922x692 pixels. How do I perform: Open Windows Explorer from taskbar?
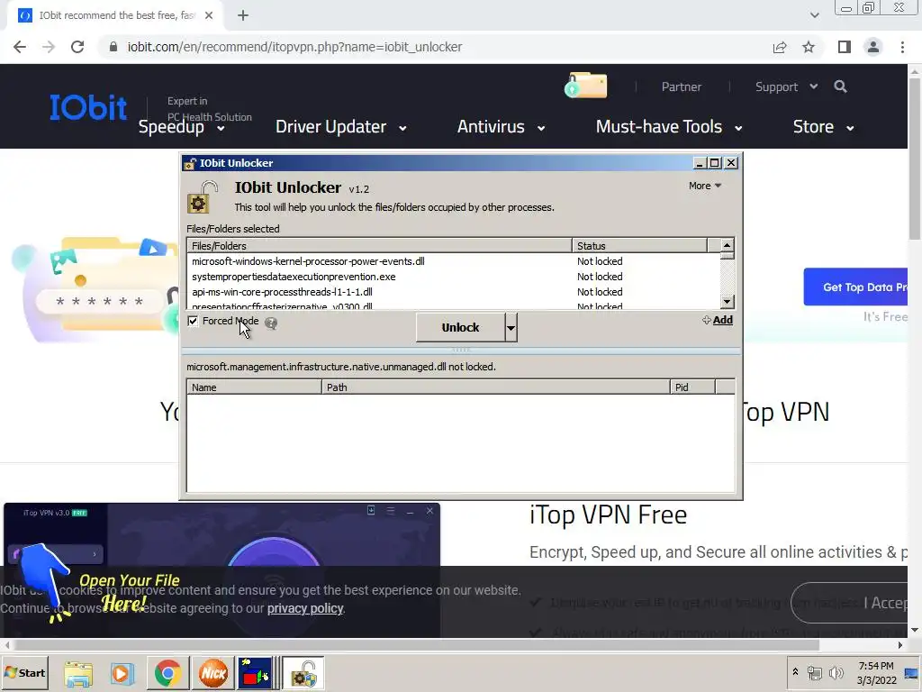click(x=78, y=673)
